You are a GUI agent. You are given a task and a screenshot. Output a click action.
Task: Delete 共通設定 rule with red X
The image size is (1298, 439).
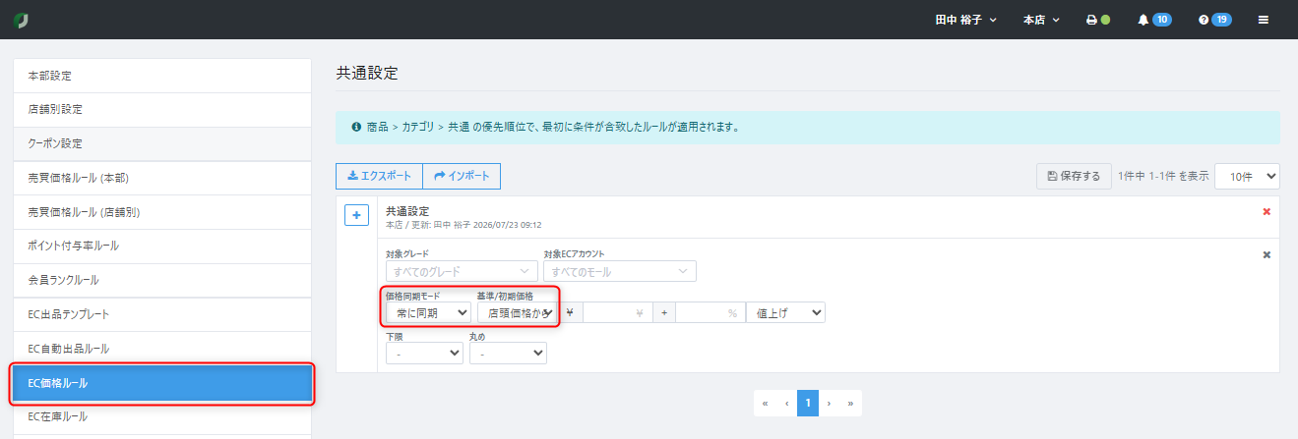click(x=1267, y=211)
